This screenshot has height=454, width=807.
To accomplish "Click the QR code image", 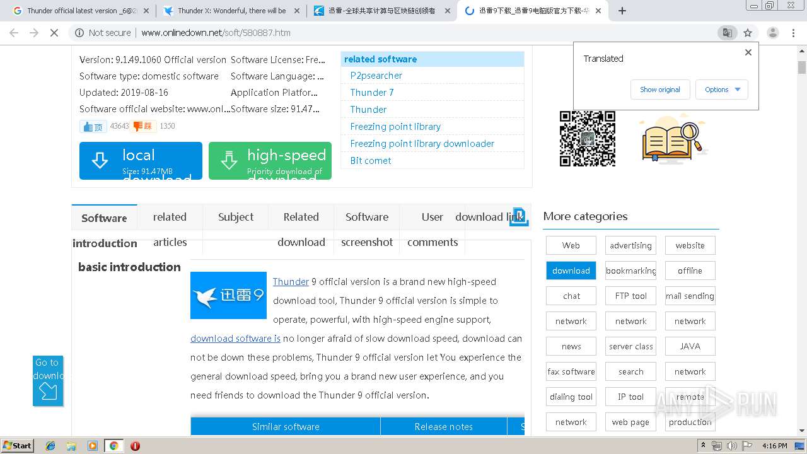I will click(587, 139).
